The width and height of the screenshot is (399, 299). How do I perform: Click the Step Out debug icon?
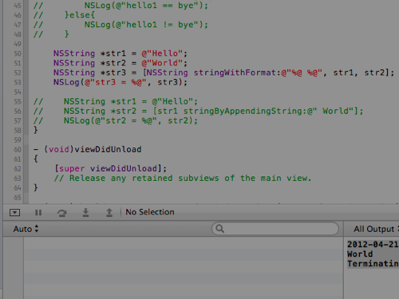click(x=109, y=213)
